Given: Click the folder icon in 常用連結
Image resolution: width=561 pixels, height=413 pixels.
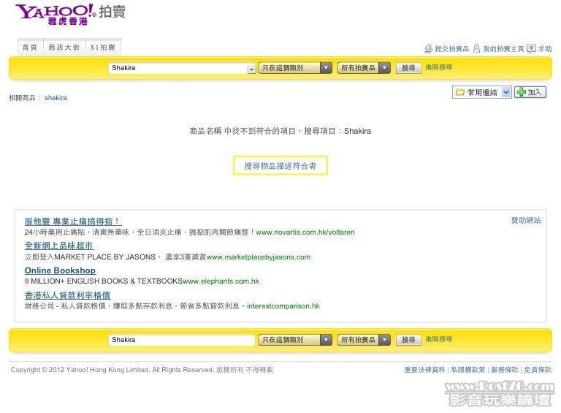Looking at the screenshot, I should (x=459, y=92).
